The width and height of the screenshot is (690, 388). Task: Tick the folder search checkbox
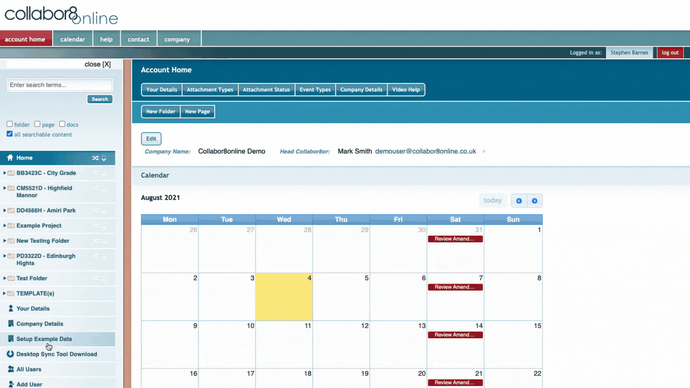click(x=10, y=124)
